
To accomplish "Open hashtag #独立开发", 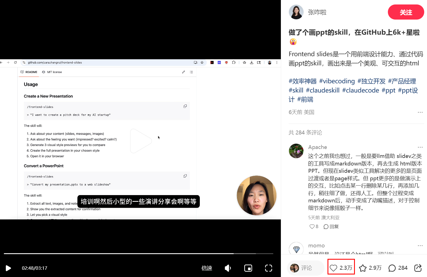I will point(371,81).
